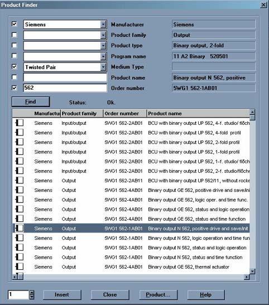This screenshot has height=305, width=269.
Task: Click the results list scroll-up arrow
Action: tap(252, 112)
